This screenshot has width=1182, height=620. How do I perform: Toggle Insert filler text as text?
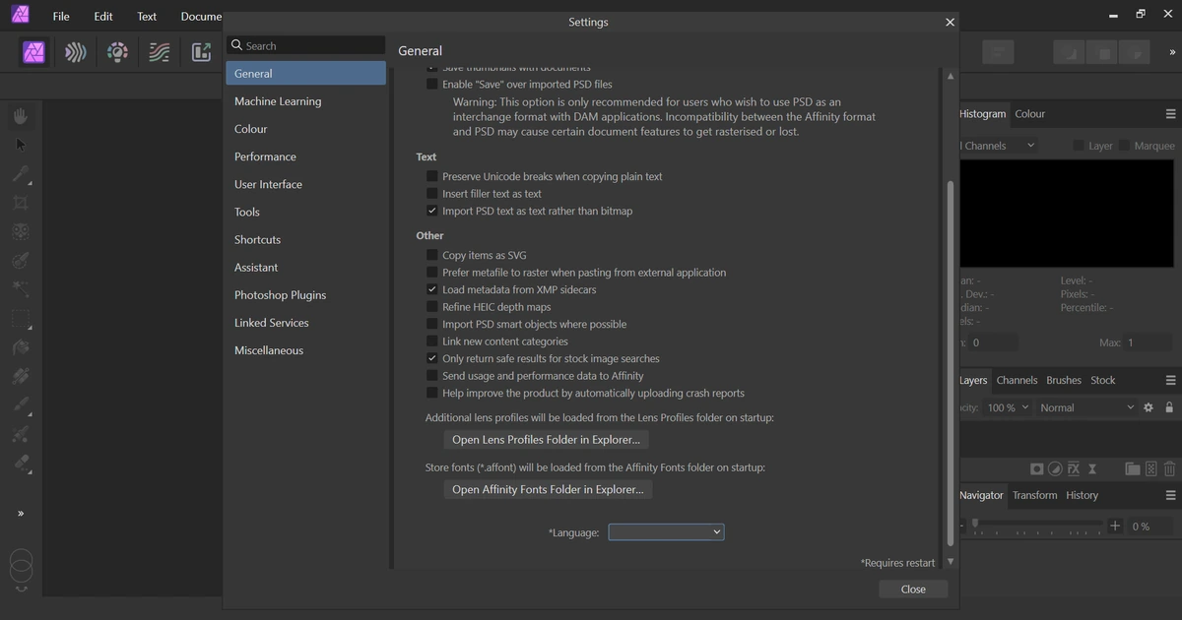pyautogui.click(x=431, y=194)
